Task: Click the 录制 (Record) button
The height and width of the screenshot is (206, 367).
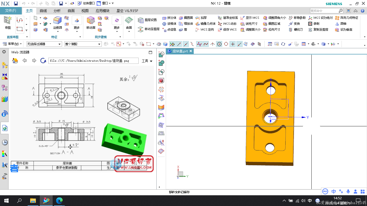Action: click(314, 24)
